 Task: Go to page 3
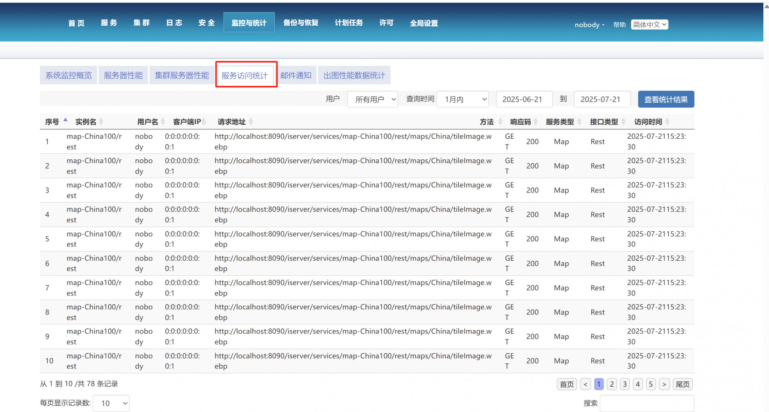click(625, 384)
